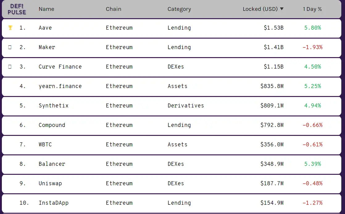This screenshot has width=345, height=214.
Task: Open the Compound project page
Action: coord(52,125)
